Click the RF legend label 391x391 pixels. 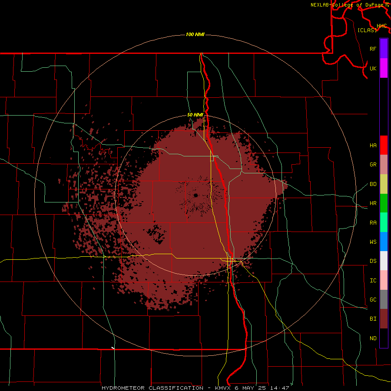[x=373, y=49]
